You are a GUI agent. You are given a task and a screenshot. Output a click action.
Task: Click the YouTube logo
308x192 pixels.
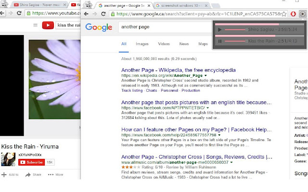48,25
